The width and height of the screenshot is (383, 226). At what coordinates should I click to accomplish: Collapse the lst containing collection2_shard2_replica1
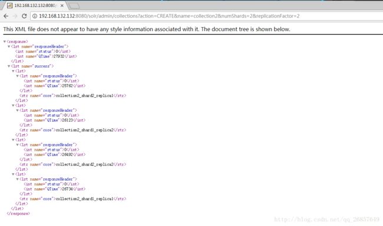(13, 71)
